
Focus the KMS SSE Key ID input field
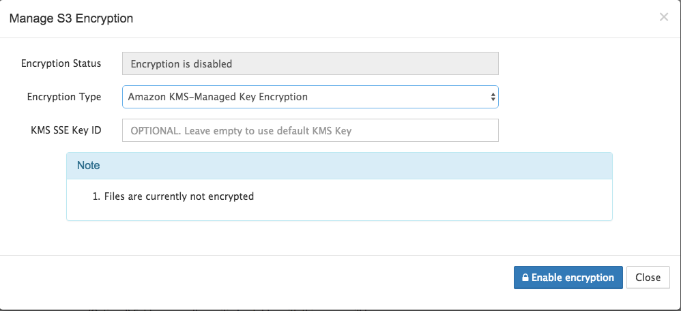(310, 130)
